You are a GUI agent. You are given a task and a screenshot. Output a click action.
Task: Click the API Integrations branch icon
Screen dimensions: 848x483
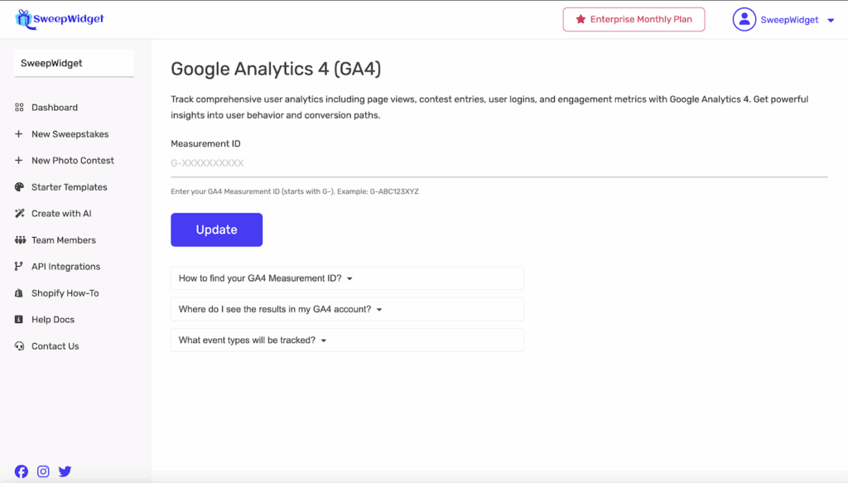pyautogui.click(x=19, y=267)
